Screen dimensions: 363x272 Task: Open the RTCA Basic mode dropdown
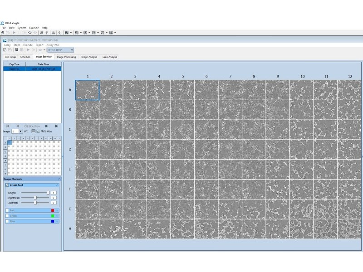(72, 50)
